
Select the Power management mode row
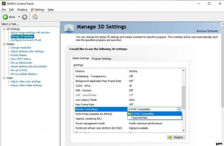pos(128,124)
